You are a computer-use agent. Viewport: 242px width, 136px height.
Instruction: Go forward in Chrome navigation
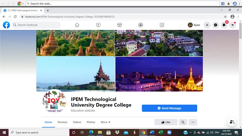[x=9, y=17]
